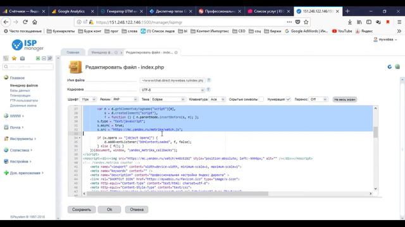405x227 pixels.
Task: Open the Шрифт font size dropdown
Action: coord(88,100)
